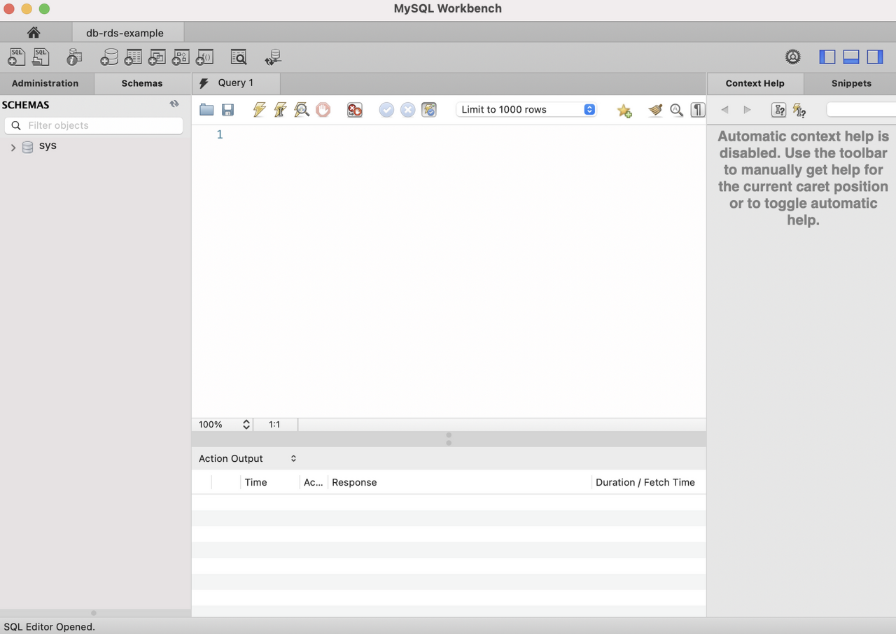This screenshot has width=896, height=634.
Task: Toggle right sidebar panel visibility
Action: tap(875, 57)
